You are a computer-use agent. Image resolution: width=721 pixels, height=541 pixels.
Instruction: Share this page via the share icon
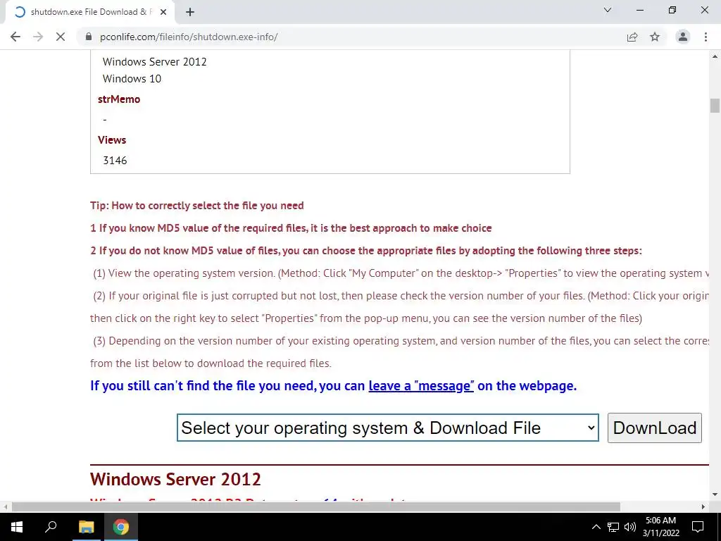pos(632,37)
